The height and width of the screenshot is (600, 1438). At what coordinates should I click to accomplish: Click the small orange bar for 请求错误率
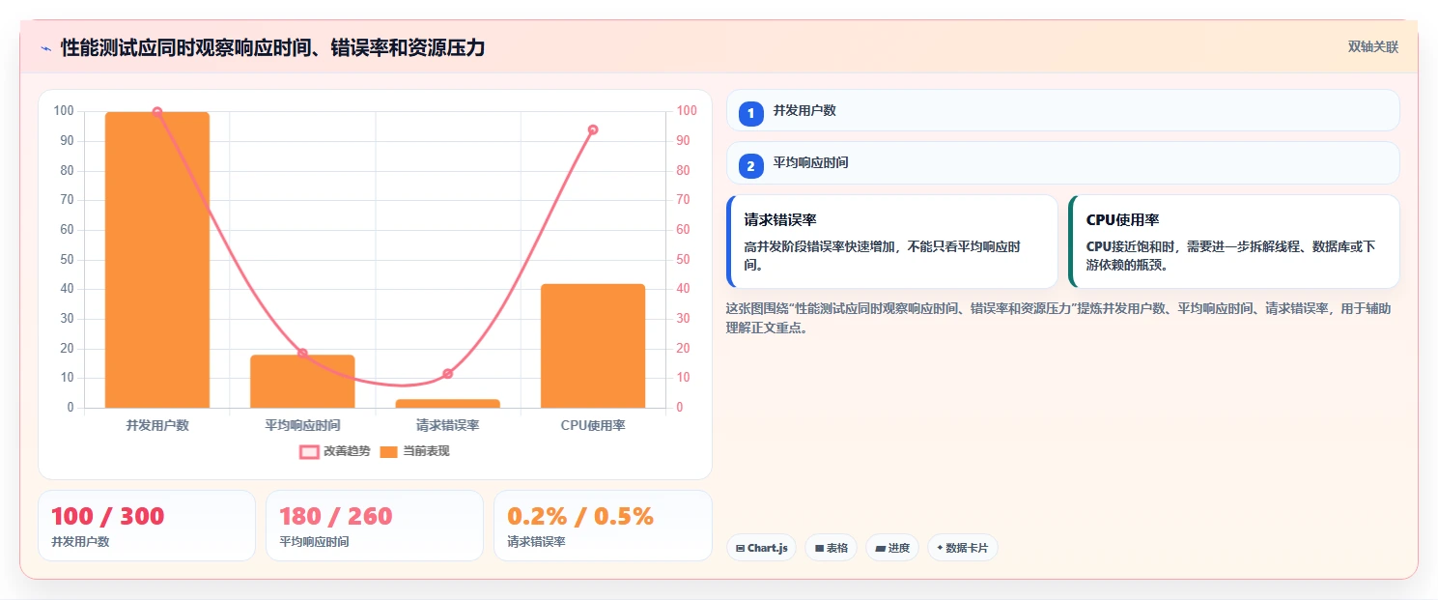448,404
